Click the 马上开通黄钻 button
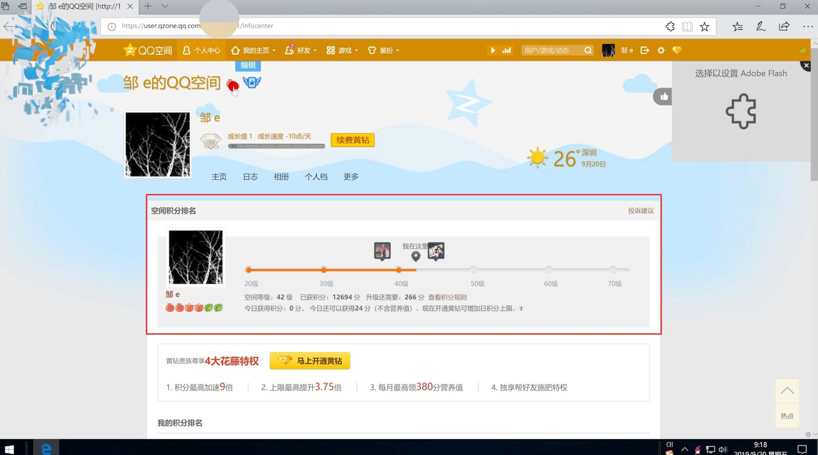 click(310, 361)
